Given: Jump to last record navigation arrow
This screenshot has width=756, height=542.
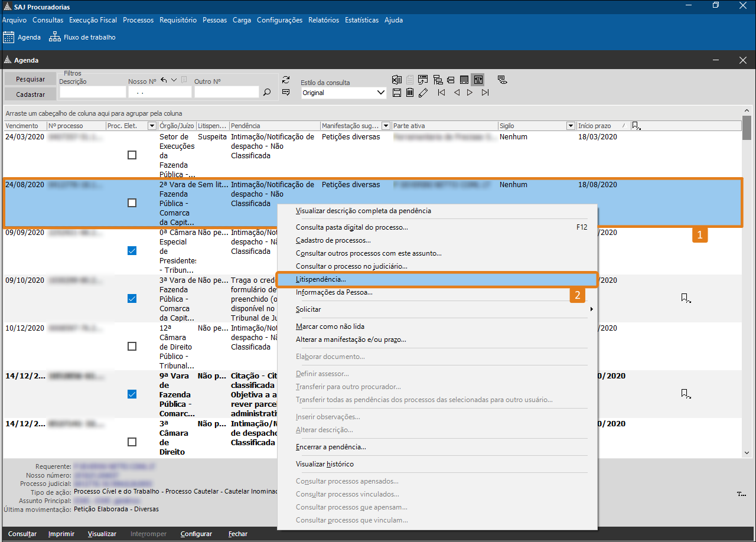Looking at the screenshot, I should pyautogui.click(x=485, y=93).
